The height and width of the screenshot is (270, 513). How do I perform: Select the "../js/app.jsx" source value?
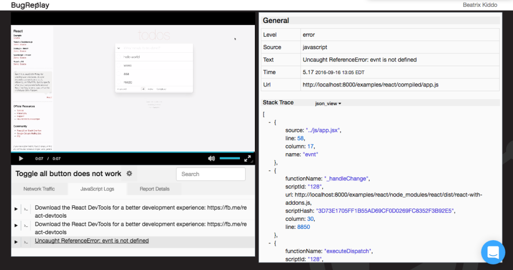pos(323,130)
